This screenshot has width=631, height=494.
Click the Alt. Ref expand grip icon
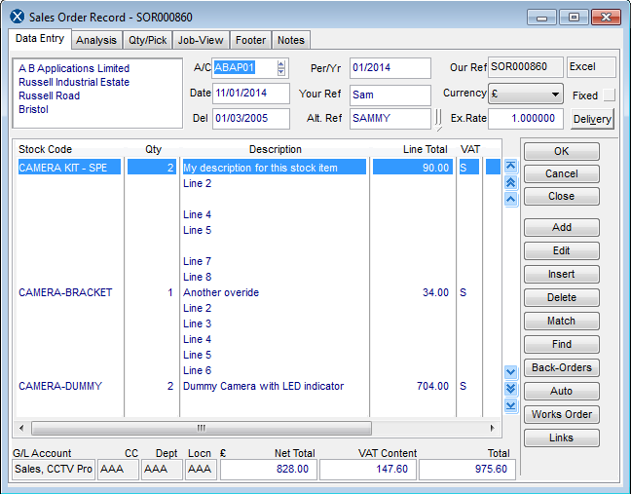[438, 120]
